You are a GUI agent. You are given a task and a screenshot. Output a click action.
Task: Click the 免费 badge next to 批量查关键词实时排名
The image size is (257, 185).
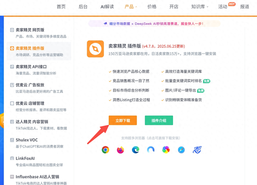click(x=206, y=81)
